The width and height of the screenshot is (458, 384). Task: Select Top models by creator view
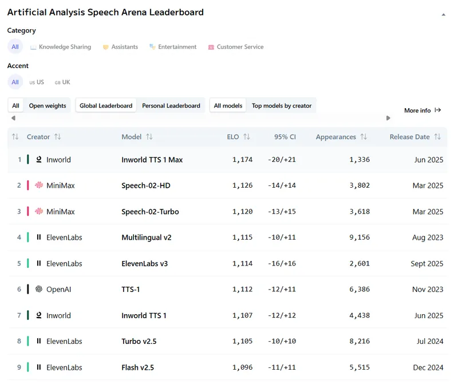pos(282,105)
